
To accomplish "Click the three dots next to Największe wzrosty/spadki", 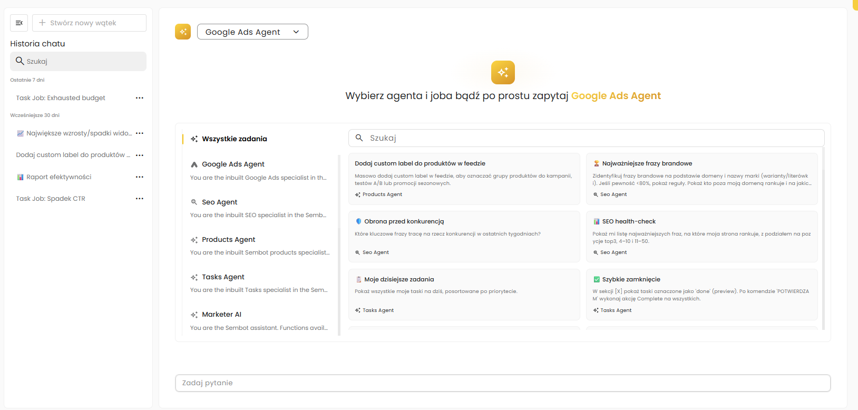I will (139, 133).
